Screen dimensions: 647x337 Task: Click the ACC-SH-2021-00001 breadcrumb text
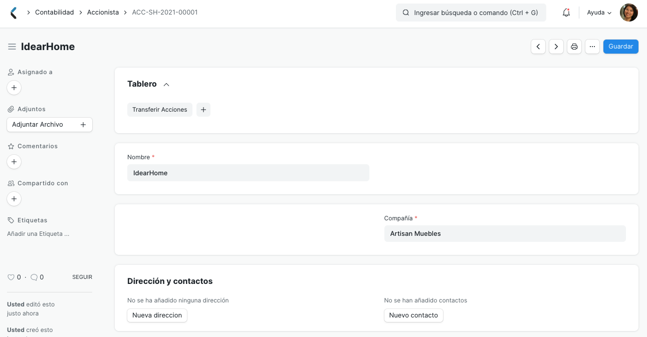[165, 12]
